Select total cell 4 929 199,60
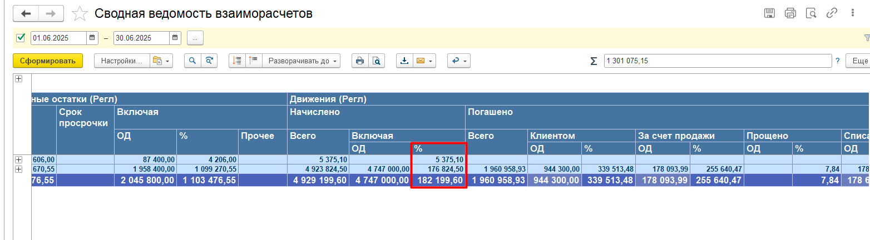Viewport: 870px width, 240px height. click(x=318, y=180)
